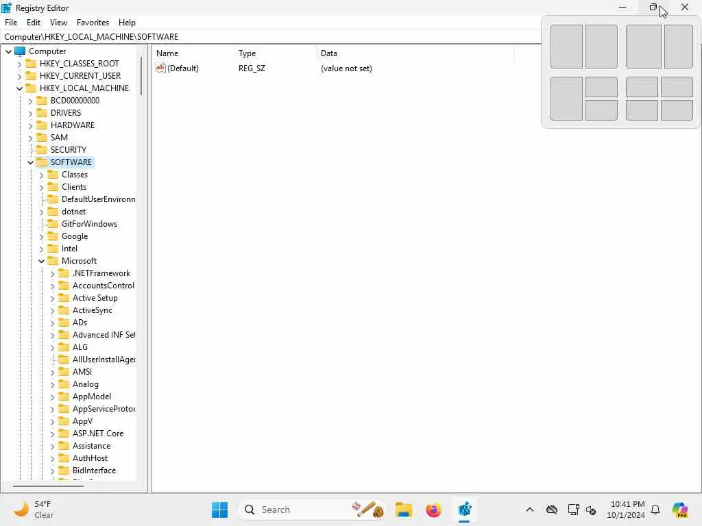Screen dimensions: 702x526
Task: Select the SECURITY folder icon
Action: (x=42, y=149)
